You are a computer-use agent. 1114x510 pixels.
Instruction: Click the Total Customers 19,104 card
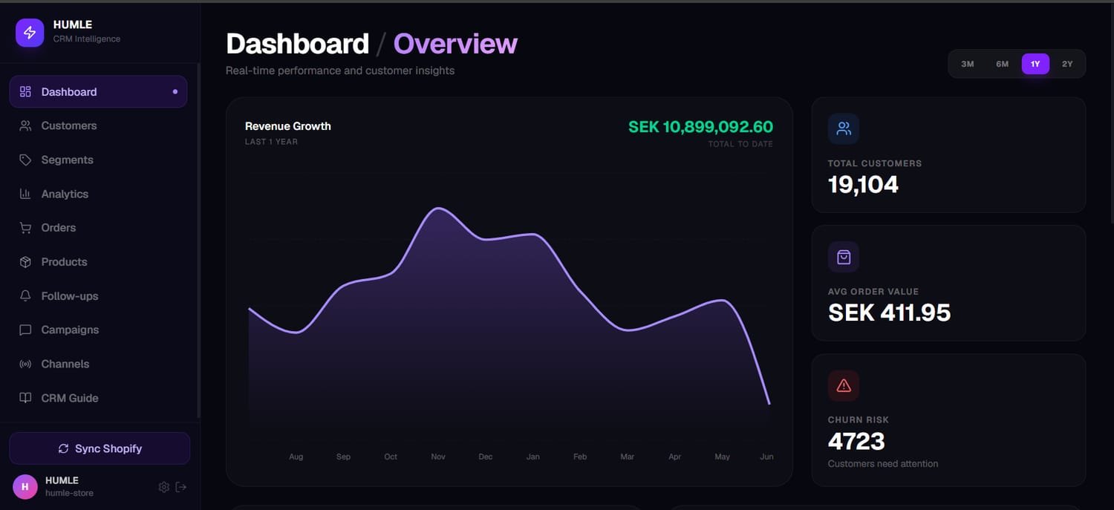click(x=948, y=155)
